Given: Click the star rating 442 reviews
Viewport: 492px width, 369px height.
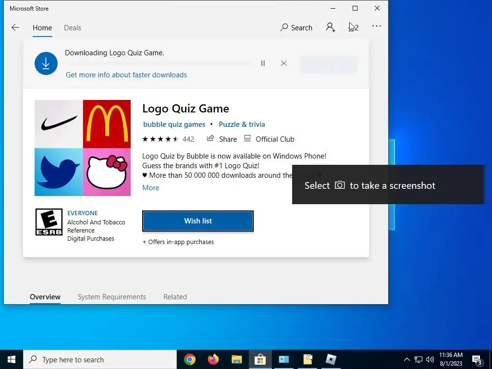Looking at the screenshot, I should pos(168,139).
